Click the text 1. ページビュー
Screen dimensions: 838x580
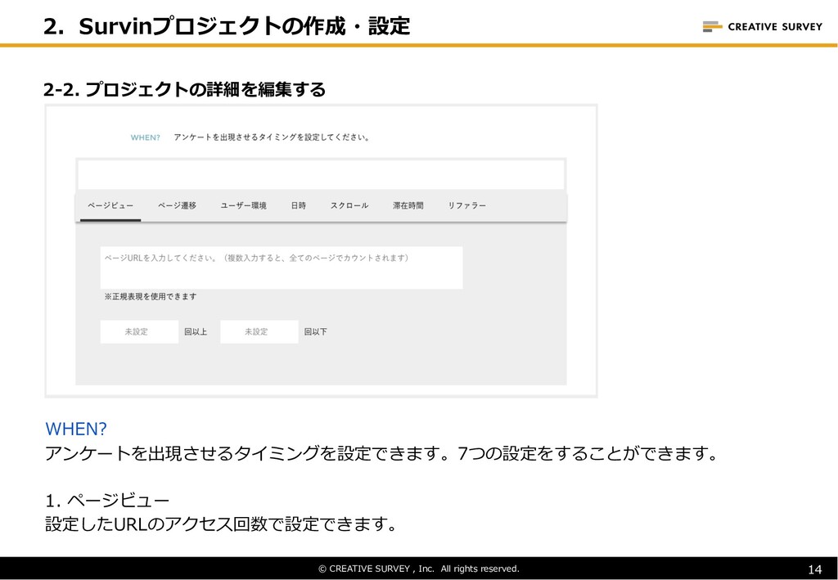pyautogui.click(x=107, y=501)
